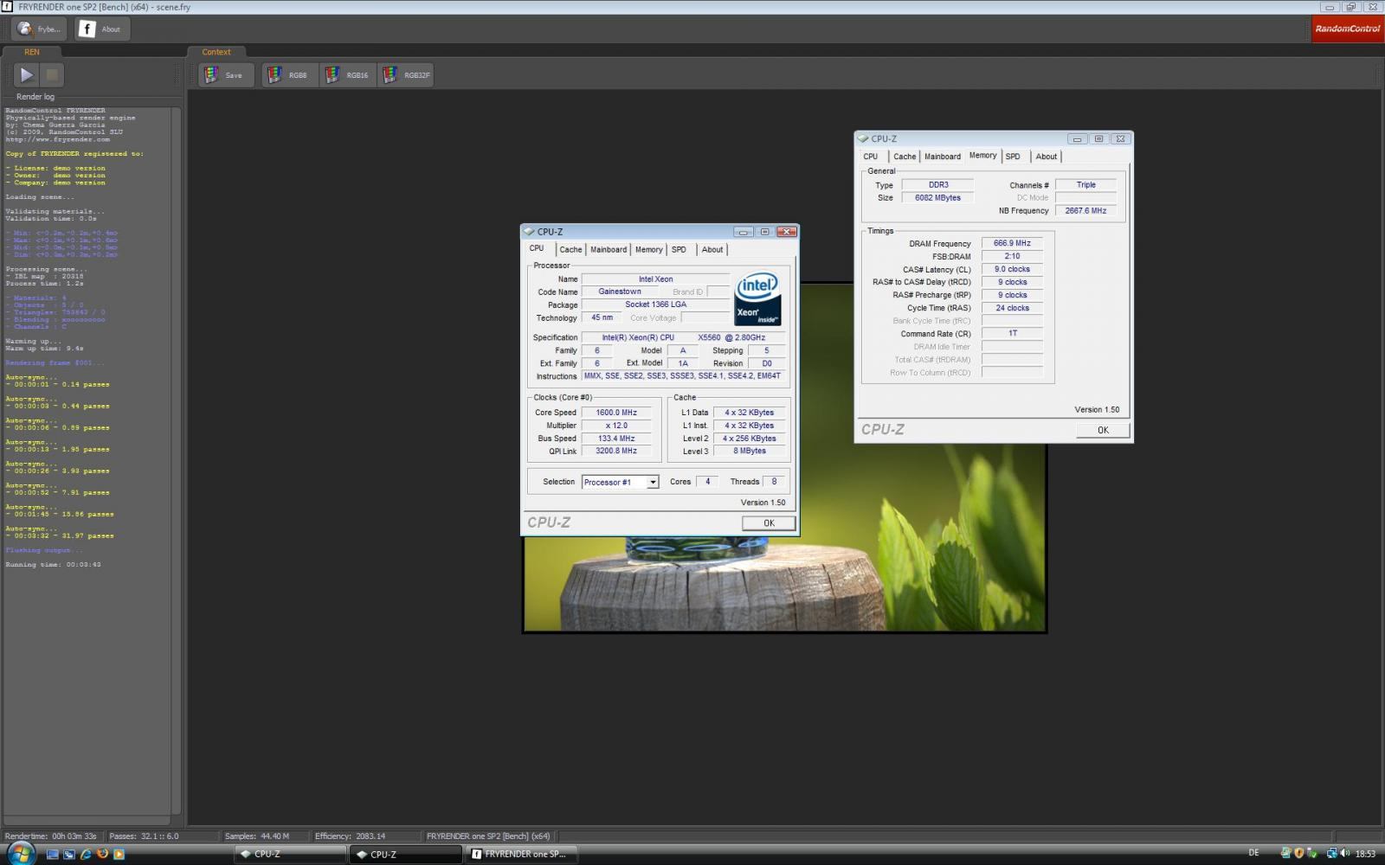
Task: Click the Cycle Time 24 clocks value
Action: pos(1012,308)
